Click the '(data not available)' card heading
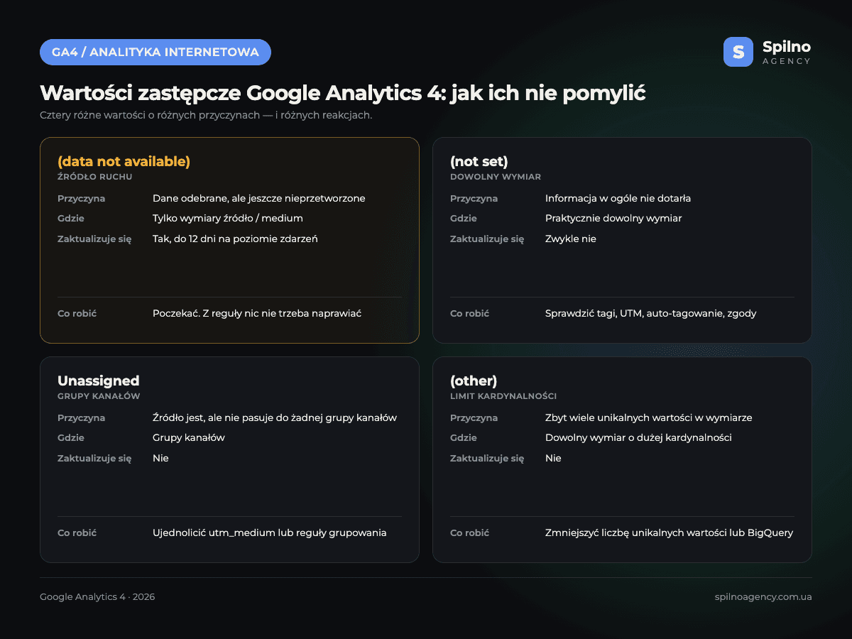Viewport: 852px width, 639px height. pyautogui.click(x=124, y=161)
